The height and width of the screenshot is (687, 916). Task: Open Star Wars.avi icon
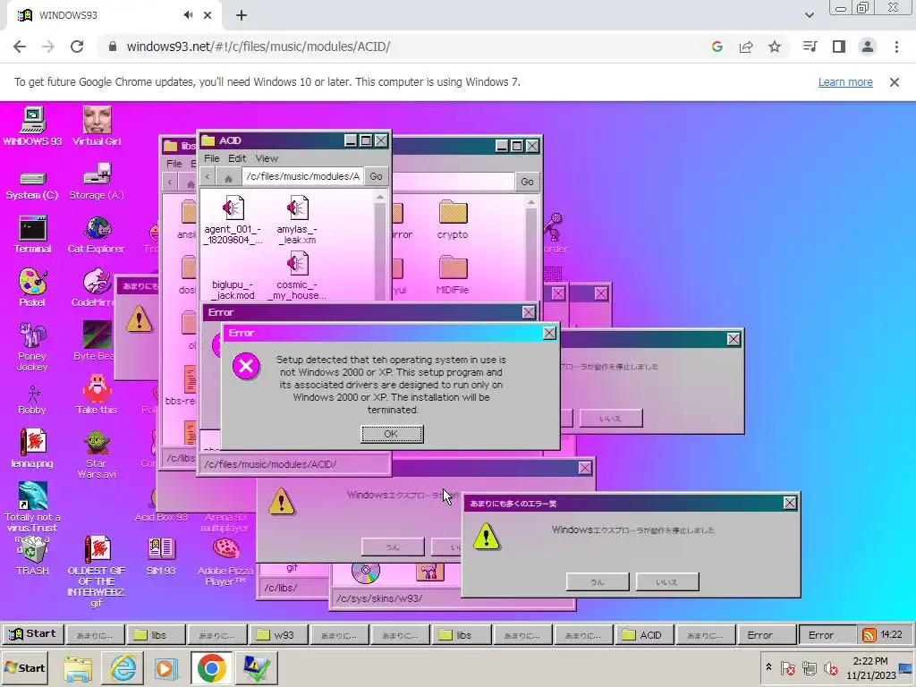click(x=97, y=454)
